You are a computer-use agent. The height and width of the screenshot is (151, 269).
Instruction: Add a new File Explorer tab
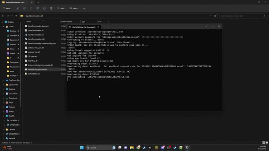tap(38, 3)
